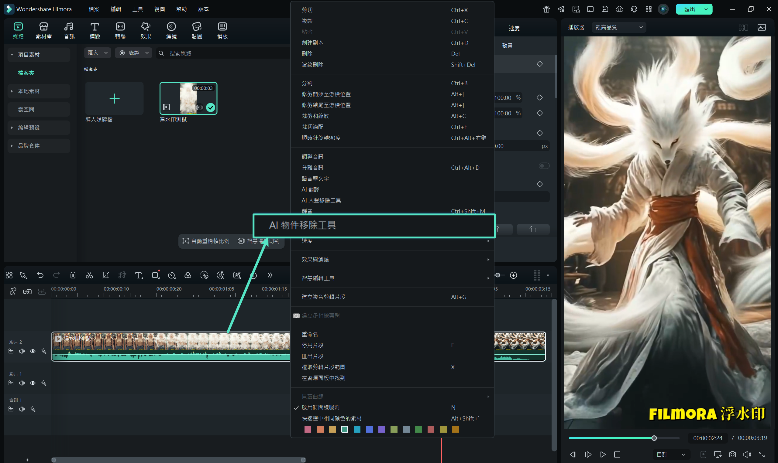Open the 匯入 import dropdown
Screen dimensions: 778x463
click(98, 53)
